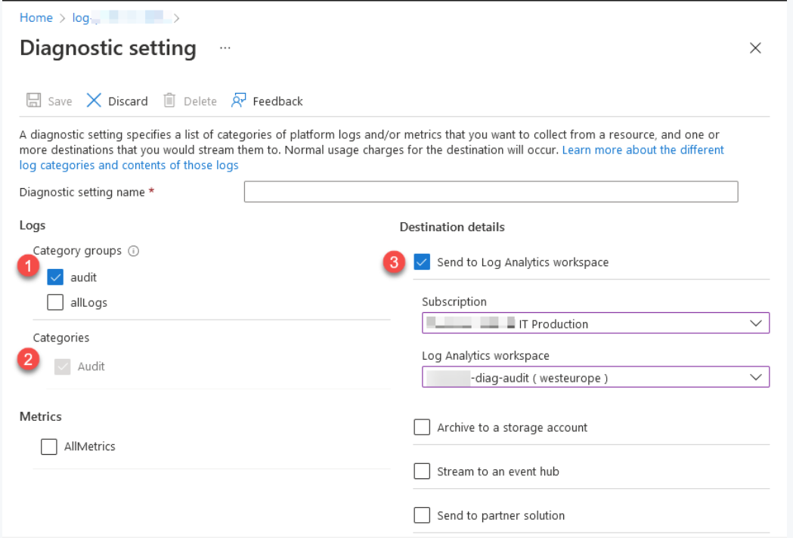Check Archive to a storage account
The image size is (793, 538).
[x=422, y=428]
